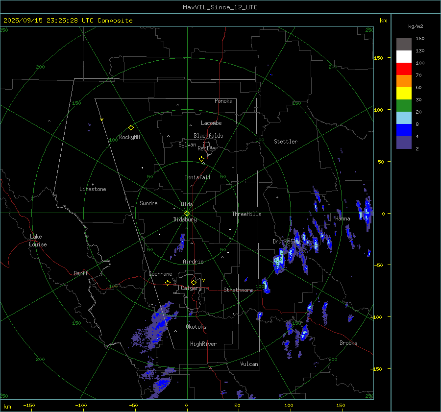Click the gray 130-160 kg/m2 legend swatch

pyautogui.click(x=404, y=44)
